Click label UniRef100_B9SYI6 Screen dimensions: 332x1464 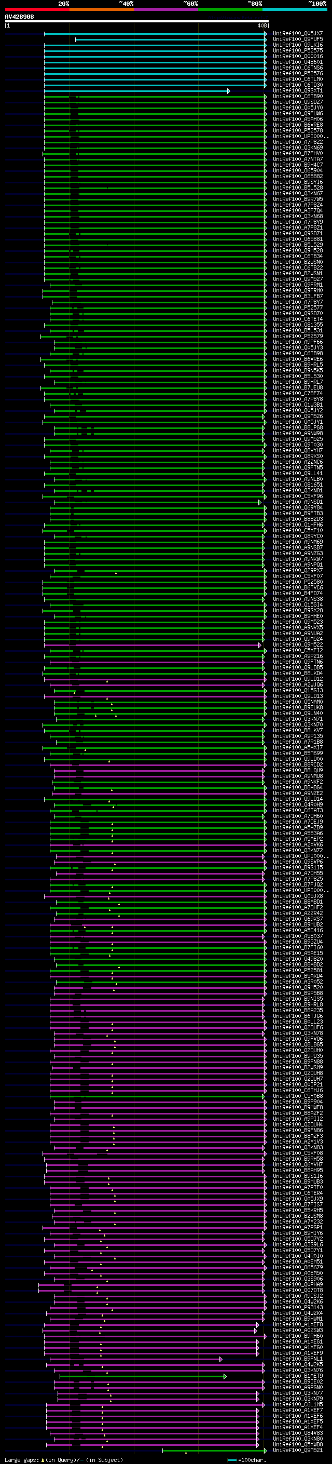298,182
